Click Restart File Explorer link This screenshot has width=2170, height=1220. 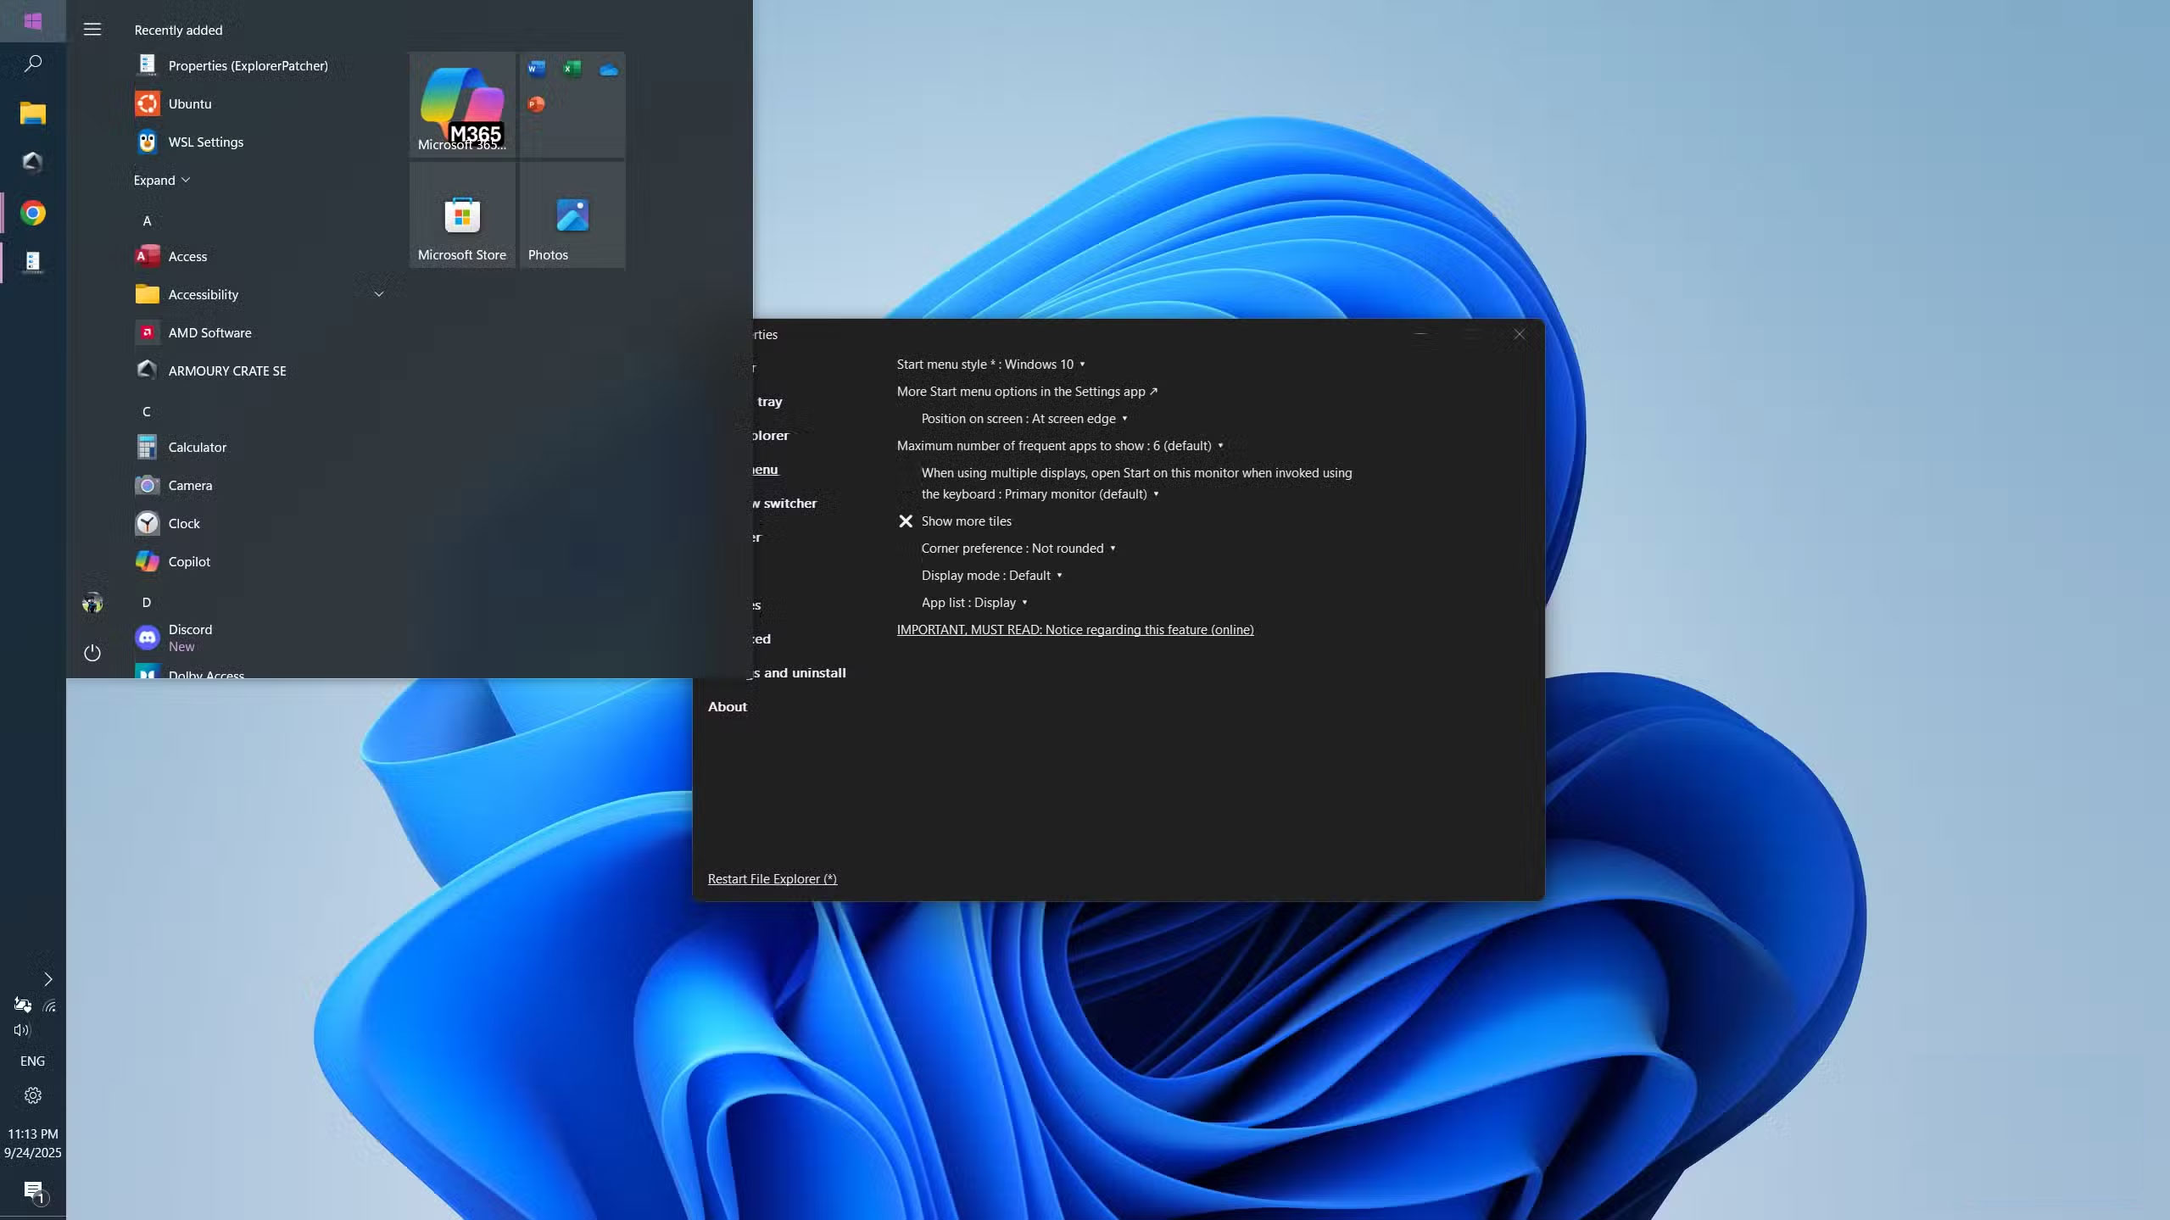click(x=772, y=879)
